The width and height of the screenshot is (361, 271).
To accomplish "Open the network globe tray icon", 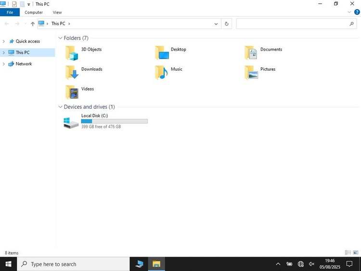I will tap(300, 264).
